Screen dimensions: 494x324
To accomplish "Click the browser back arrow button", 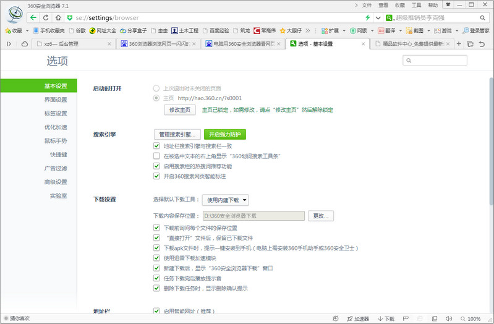I will 33,17.
